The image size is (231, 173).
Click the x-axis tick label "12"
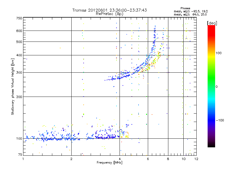tap(196, 159)
